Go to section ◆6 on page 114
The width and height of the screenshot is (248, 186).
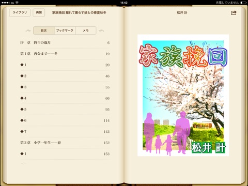click(x=65, y=120)
